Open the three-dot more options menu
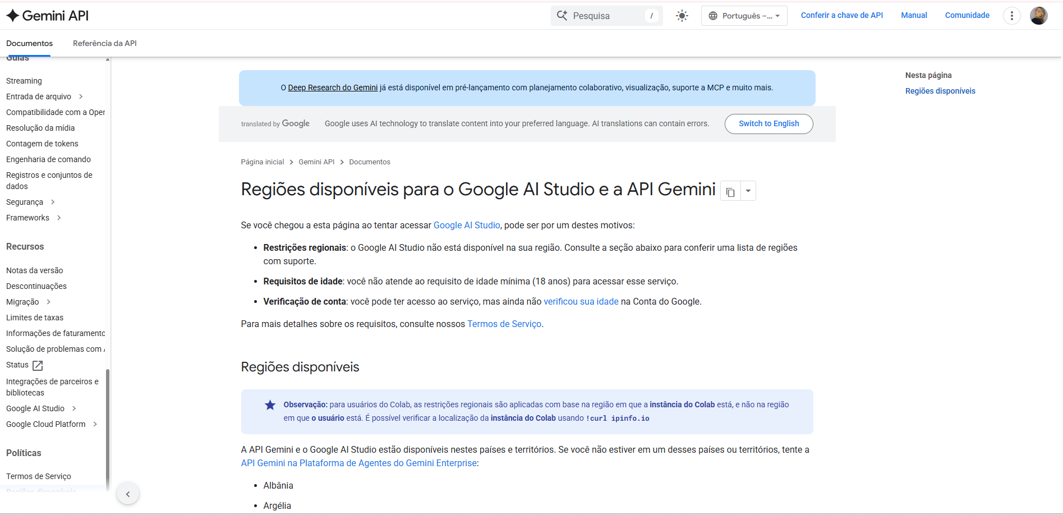Screen dimensions: 1063x515 [x=1012, y=16]
